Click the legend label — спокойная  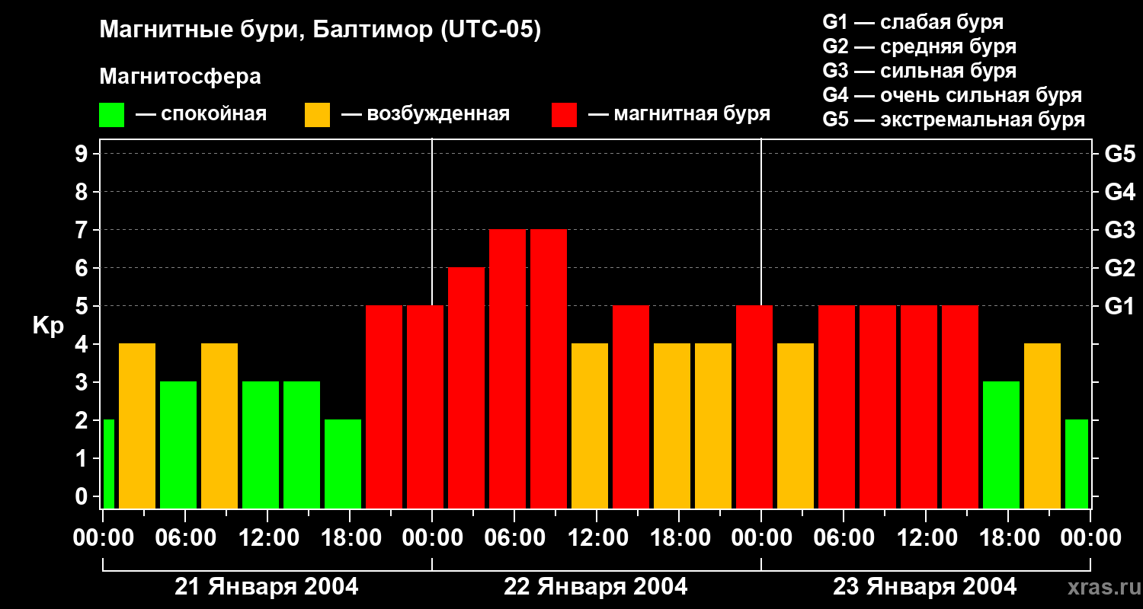201,114
